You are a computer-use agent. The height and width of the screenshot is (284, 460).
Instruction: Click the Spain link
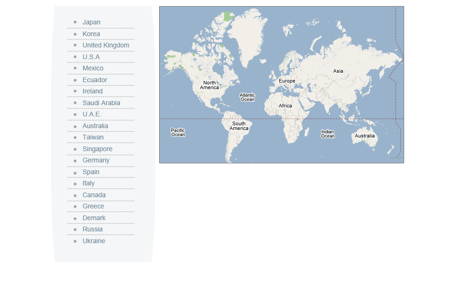coord(91,172)
